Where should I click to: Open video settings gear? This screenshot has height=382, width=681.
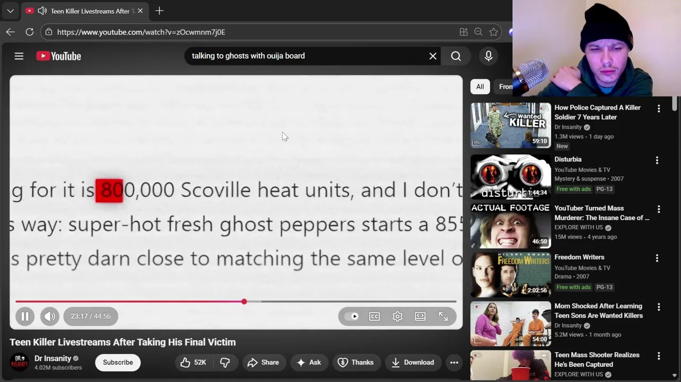397,316
